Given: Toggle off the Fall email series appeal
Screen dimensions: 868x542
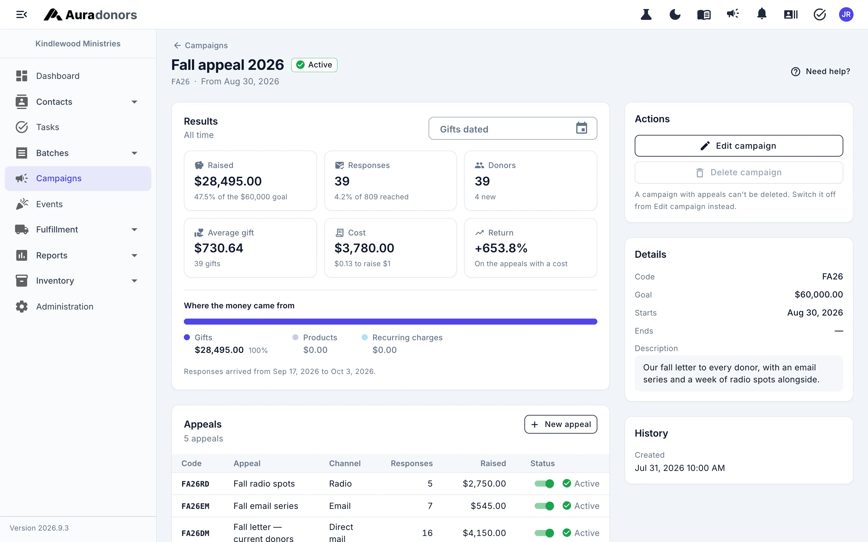Looking at the screenshot, I should point(544,506).
